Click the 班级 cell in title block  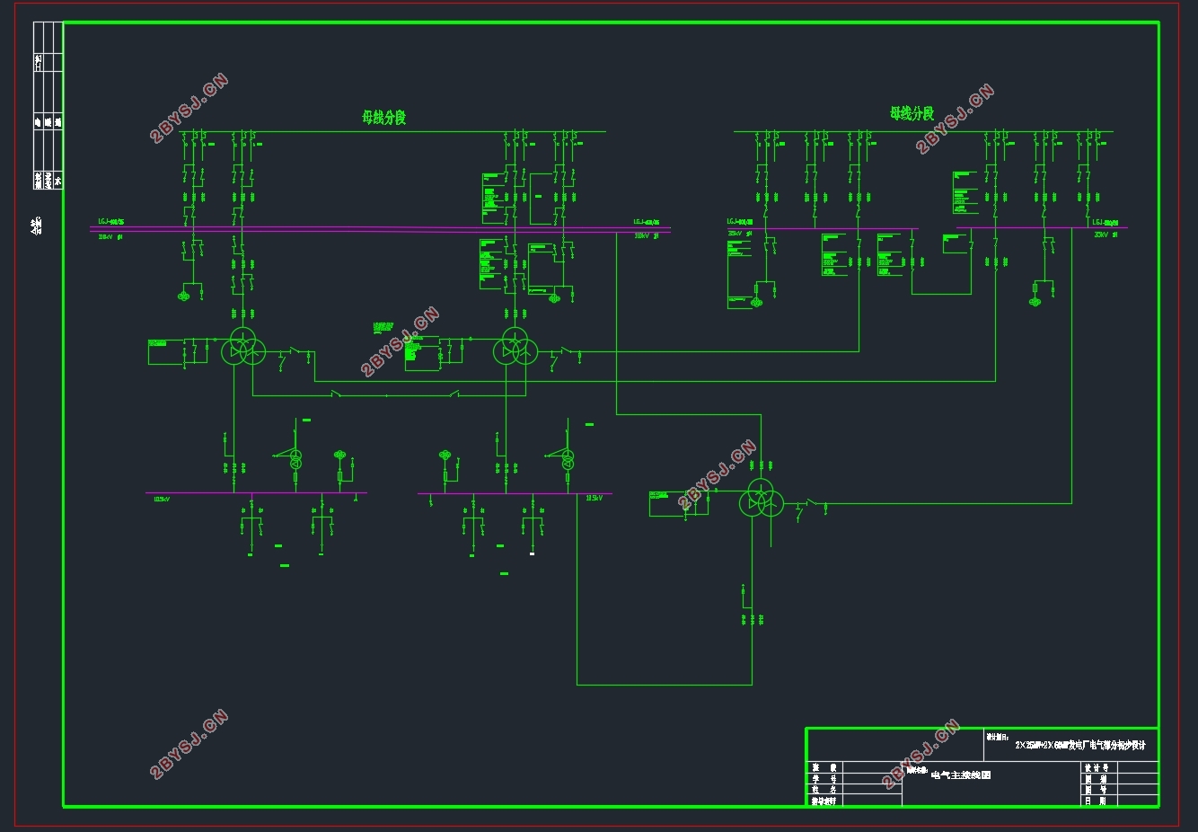point(824,767)
